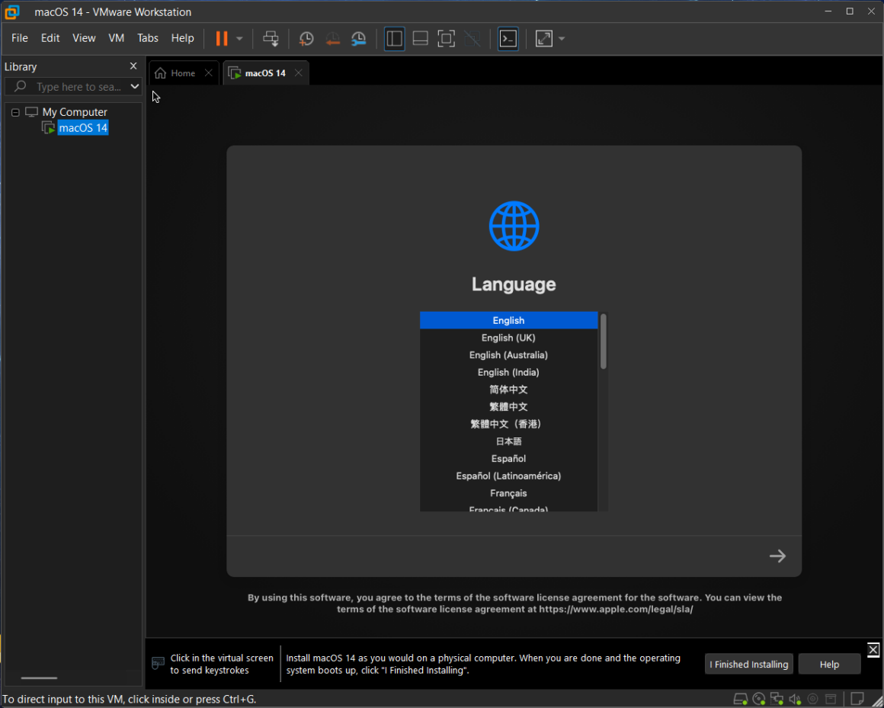Toggle the thumbnail bar view
The height and width of the screenshot is (708, 884).
(x=420, y=38)
